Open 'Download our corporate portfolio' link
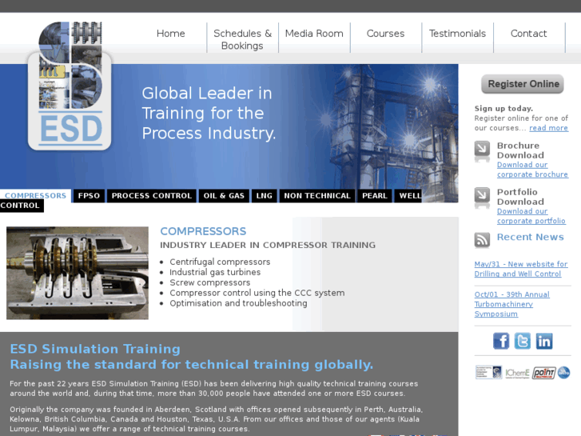The image size is (581, 436). (x=531, y=216)
